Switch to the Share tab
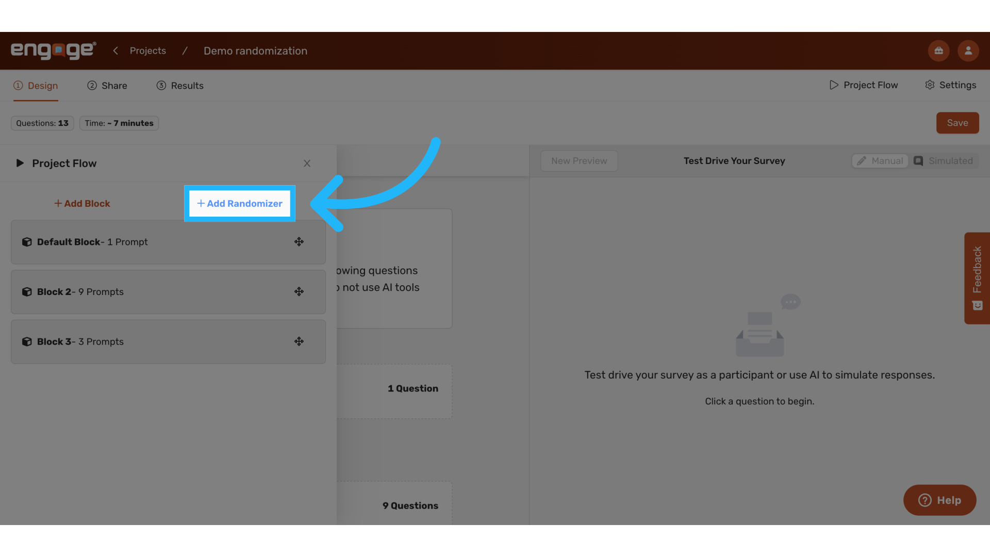Image resolution: width=990 pixels, height=557 pixels. [107, 86]
